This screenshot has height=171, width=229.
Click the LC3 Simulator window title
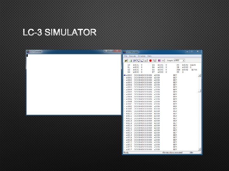click(x=132, y=52)
